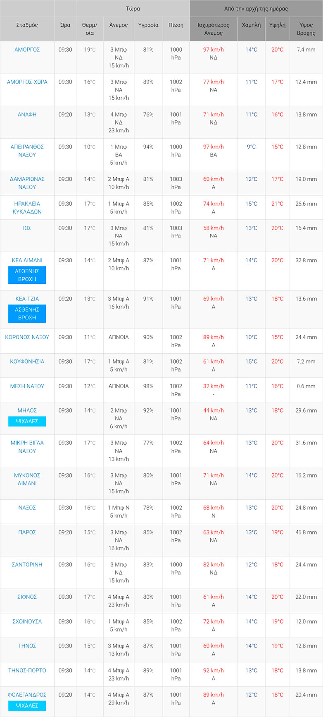
Task: Open the ΑΜΟΡΓΟΣ station link
Action: tap(27, 50)
